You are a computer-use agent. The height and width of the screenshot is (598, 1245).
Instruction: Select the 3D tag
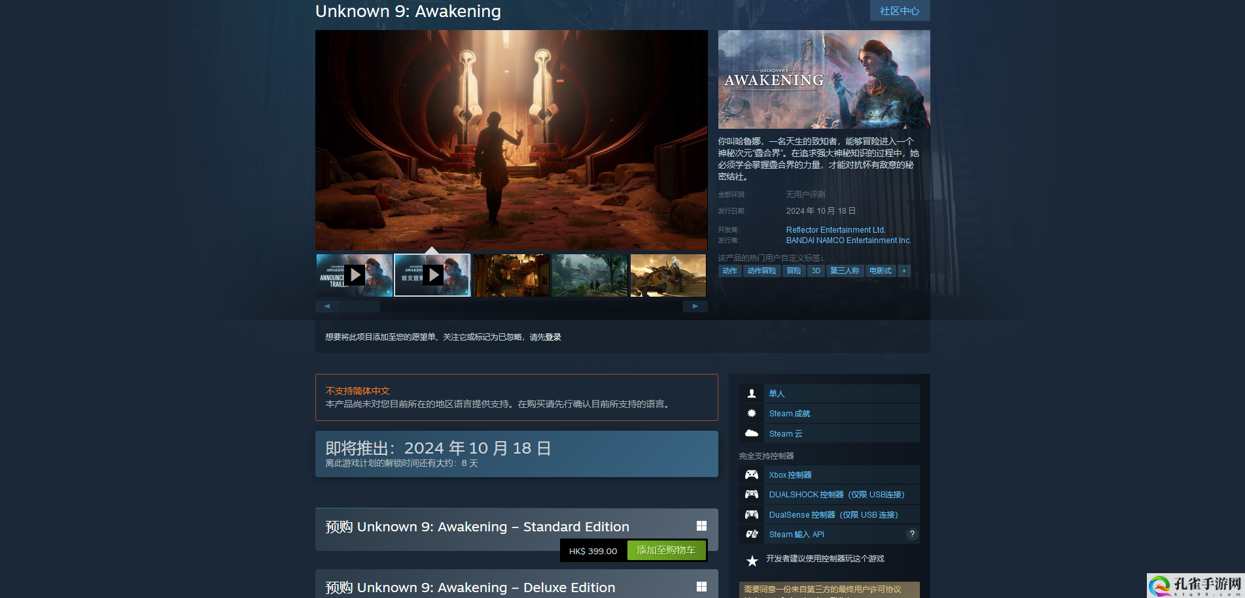(x=816, y=271)
